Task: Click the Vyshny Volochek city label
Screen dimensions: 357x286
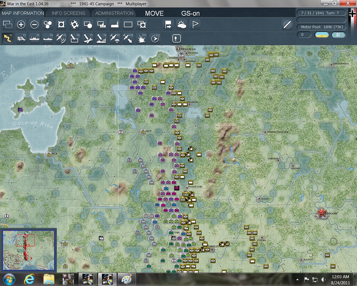Action: (278, 132)
